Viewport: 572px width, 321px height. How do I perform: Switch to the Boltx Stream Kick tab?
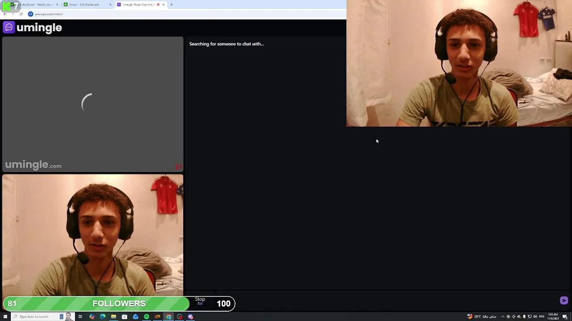click(x=35, y=4)
